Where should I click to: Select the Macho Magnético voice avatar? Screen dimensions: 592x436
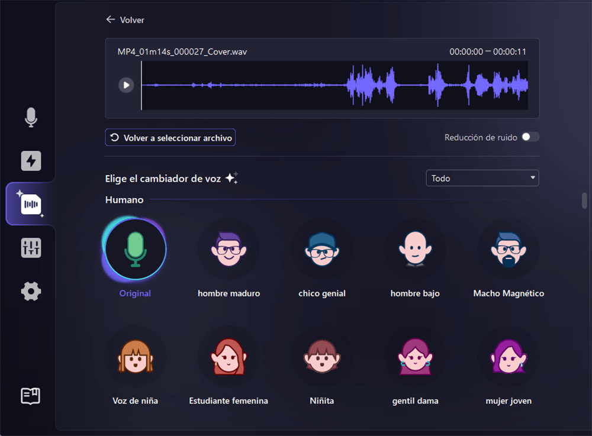click(509, 249)
